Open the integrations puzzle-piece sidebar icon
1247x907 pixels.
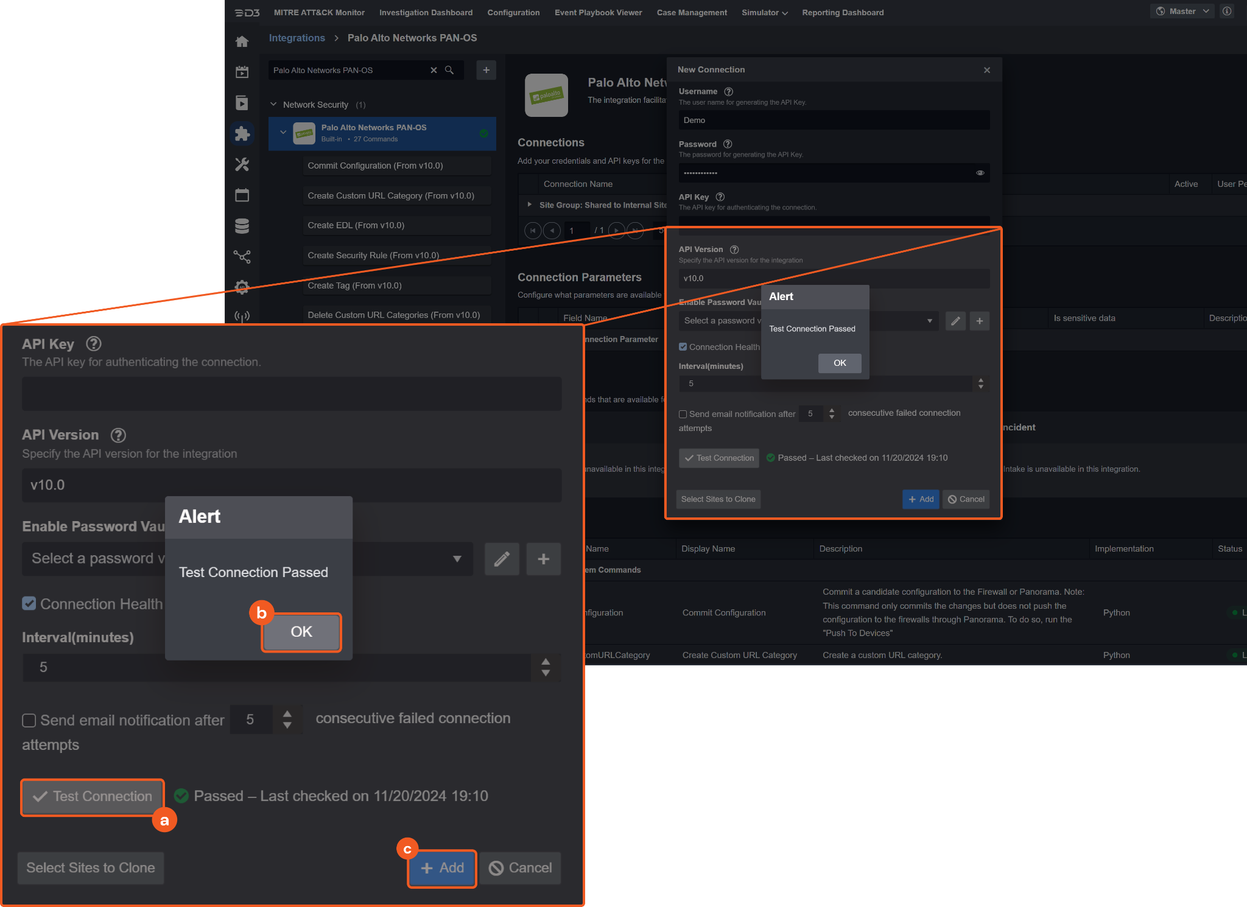(242, 133)
